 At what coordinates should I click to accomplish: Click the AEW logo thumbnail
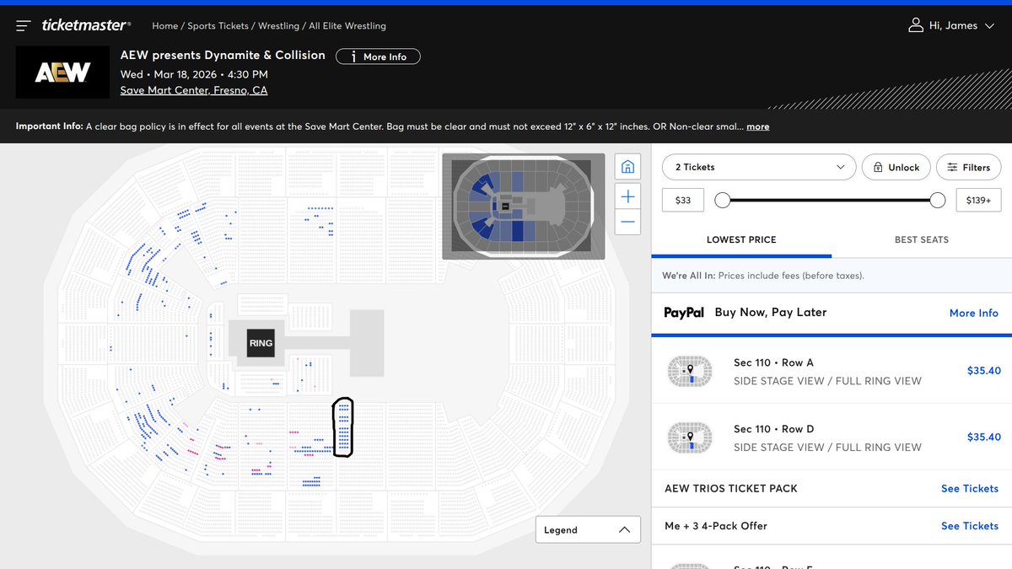[62, 73]
